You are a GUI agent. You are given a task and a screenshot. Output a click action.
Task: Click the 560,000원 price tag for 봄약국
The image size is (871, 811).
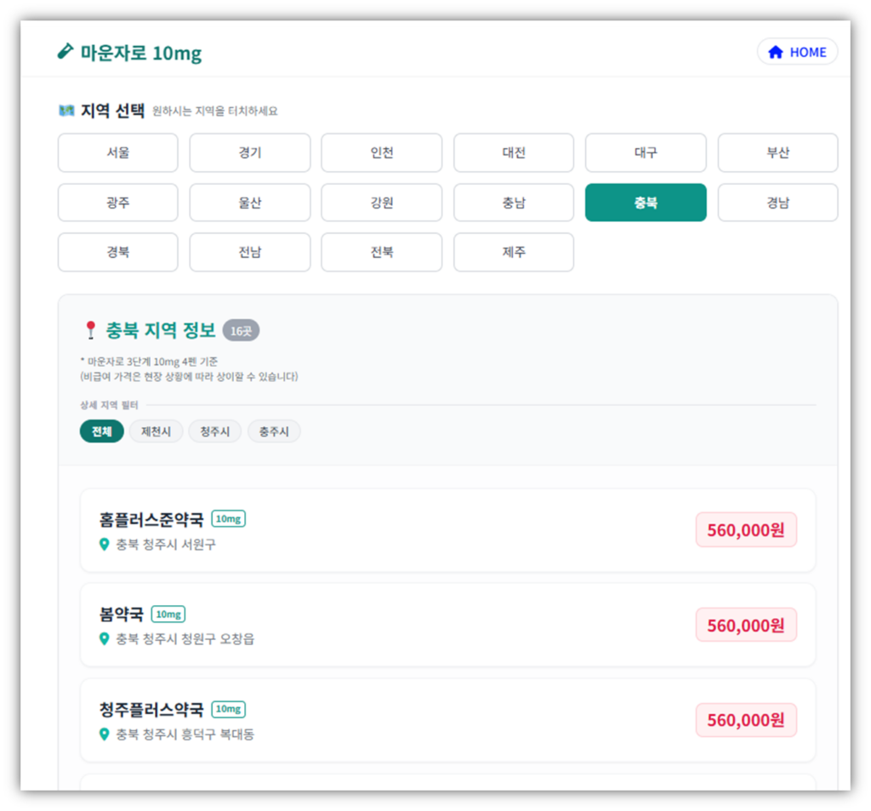tap(746, 624)
